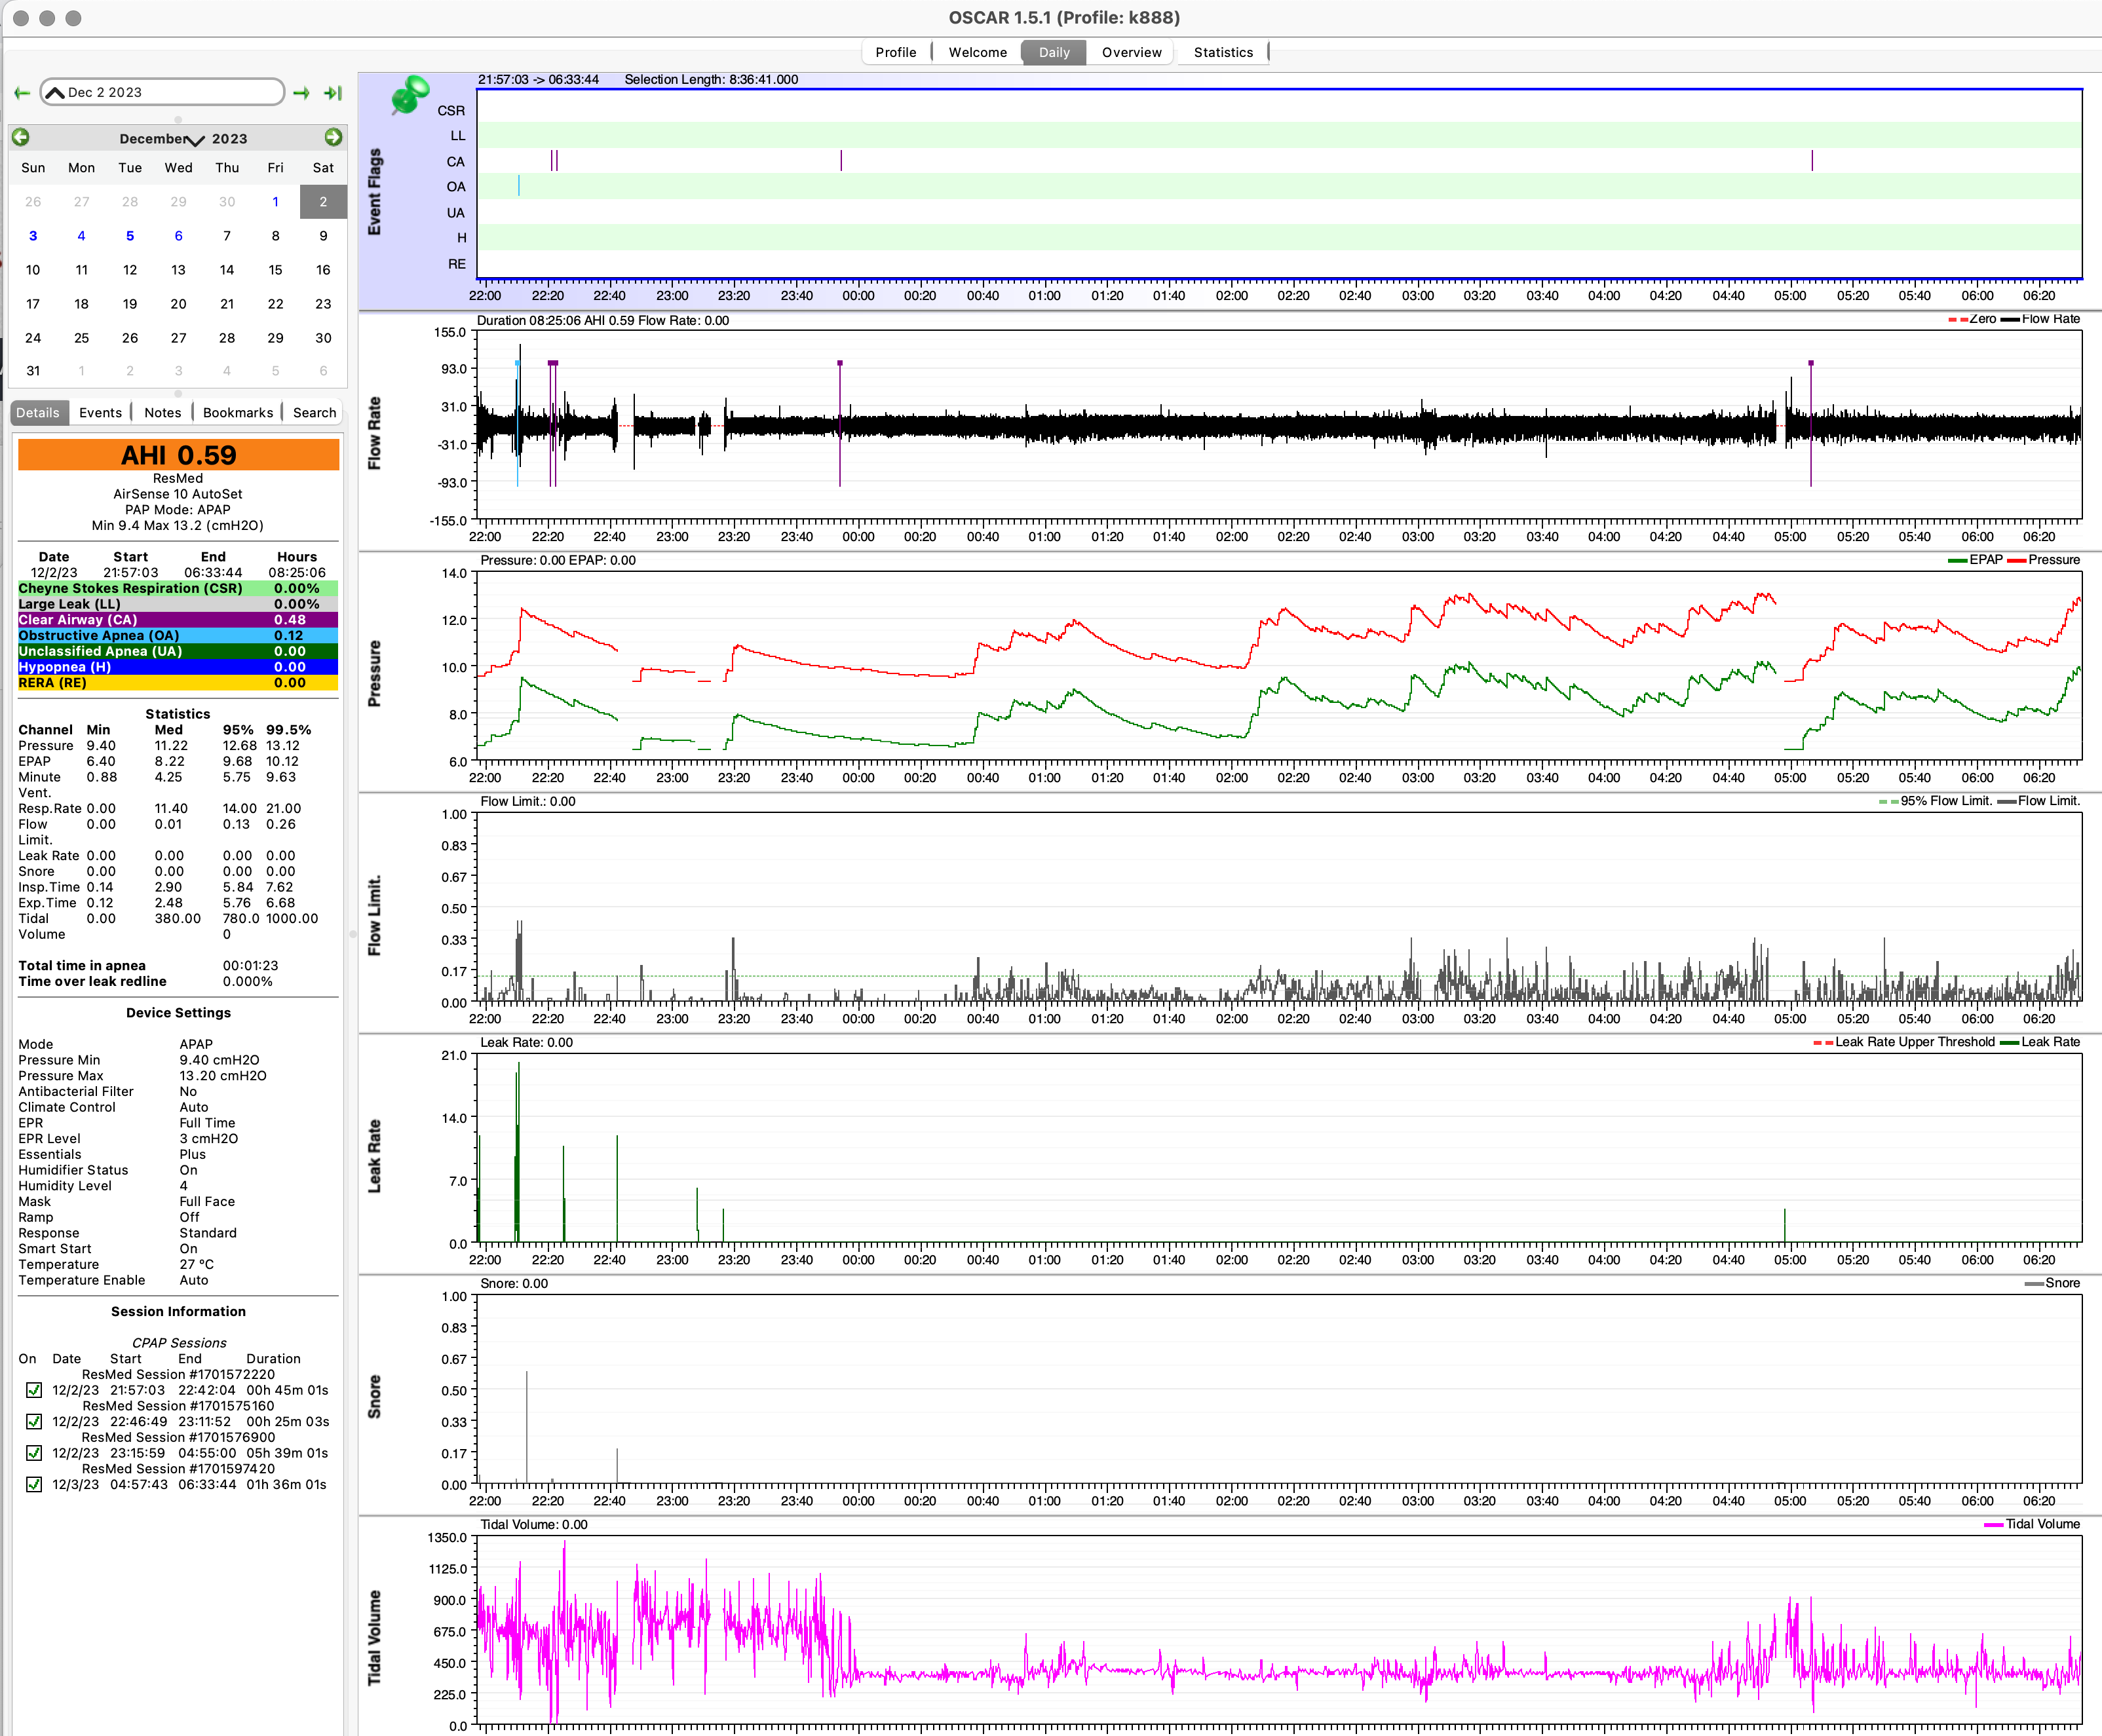Click the Tidal Volume legend entry
Screen dimensions: 2102x1736
(x=2032, y=1524)
